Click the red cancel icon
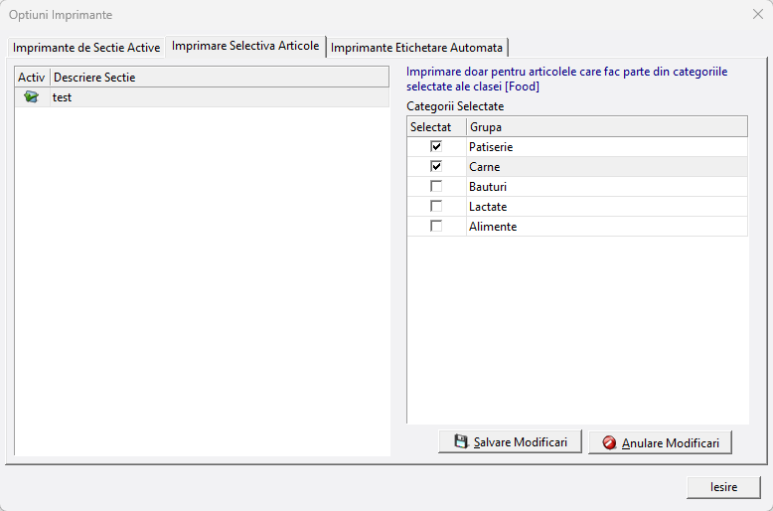Screen dimensions: 773x511 tap(609, 442)
